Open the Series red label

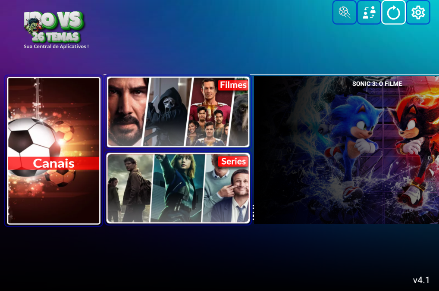233,161
